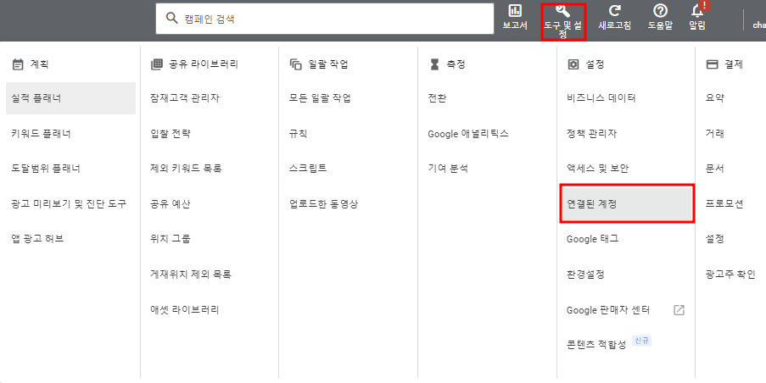Open 잠재고객 관리자 in shared library
766x383 pixels.
(x=184, y=98)
